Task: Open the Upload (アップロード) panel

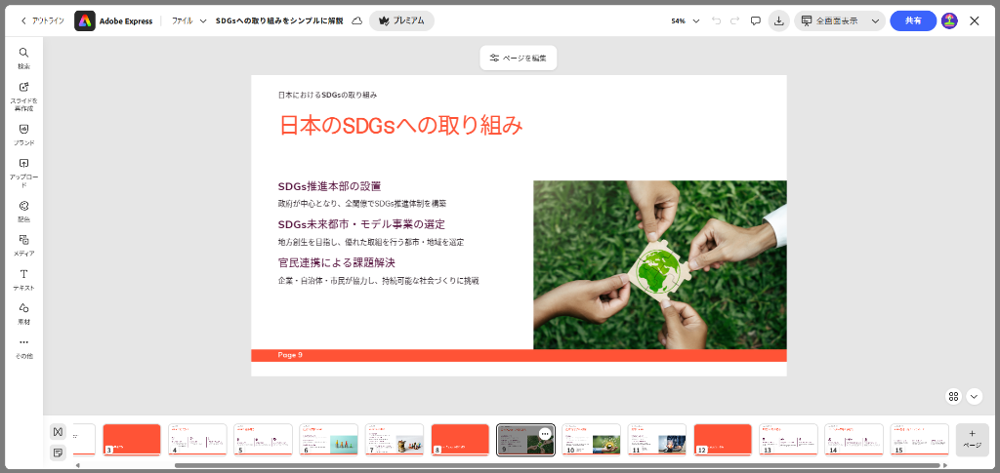Action: click(23, 173)
